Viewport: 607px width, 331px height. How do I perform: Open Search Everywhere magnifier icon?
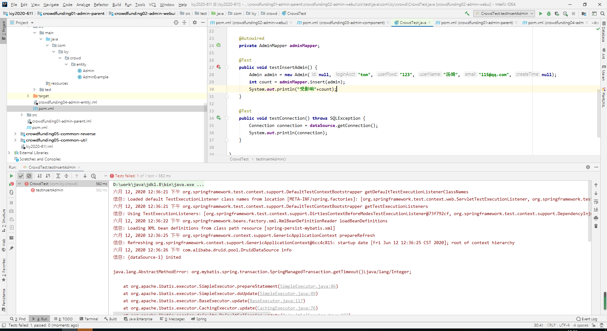[603, 14]
